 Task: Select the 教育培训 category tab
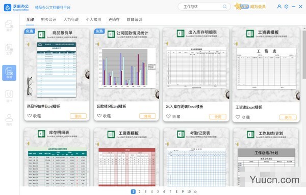[x=135, y=19]
